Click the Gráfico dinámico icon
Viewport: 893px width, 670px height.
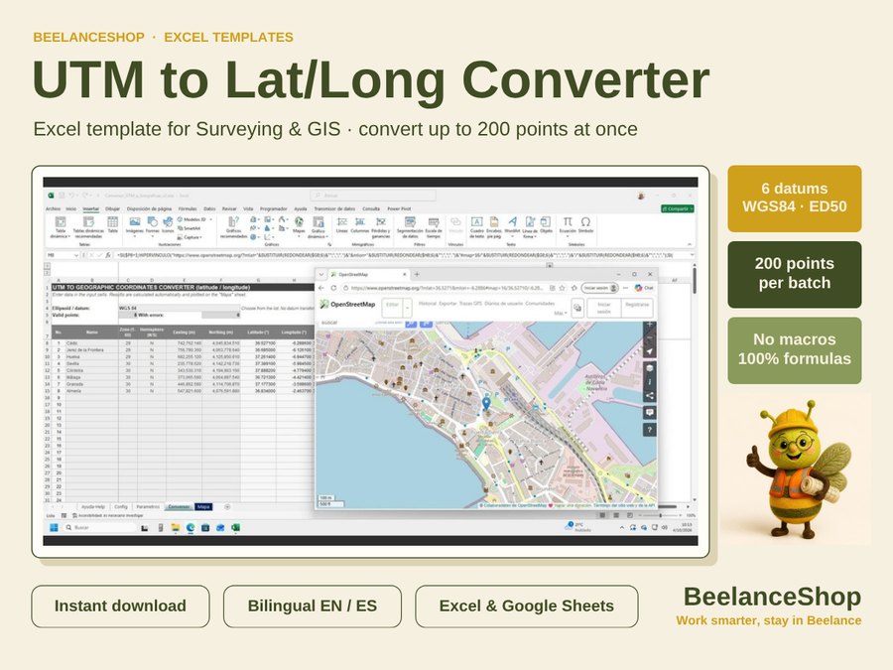pos(319,227)
